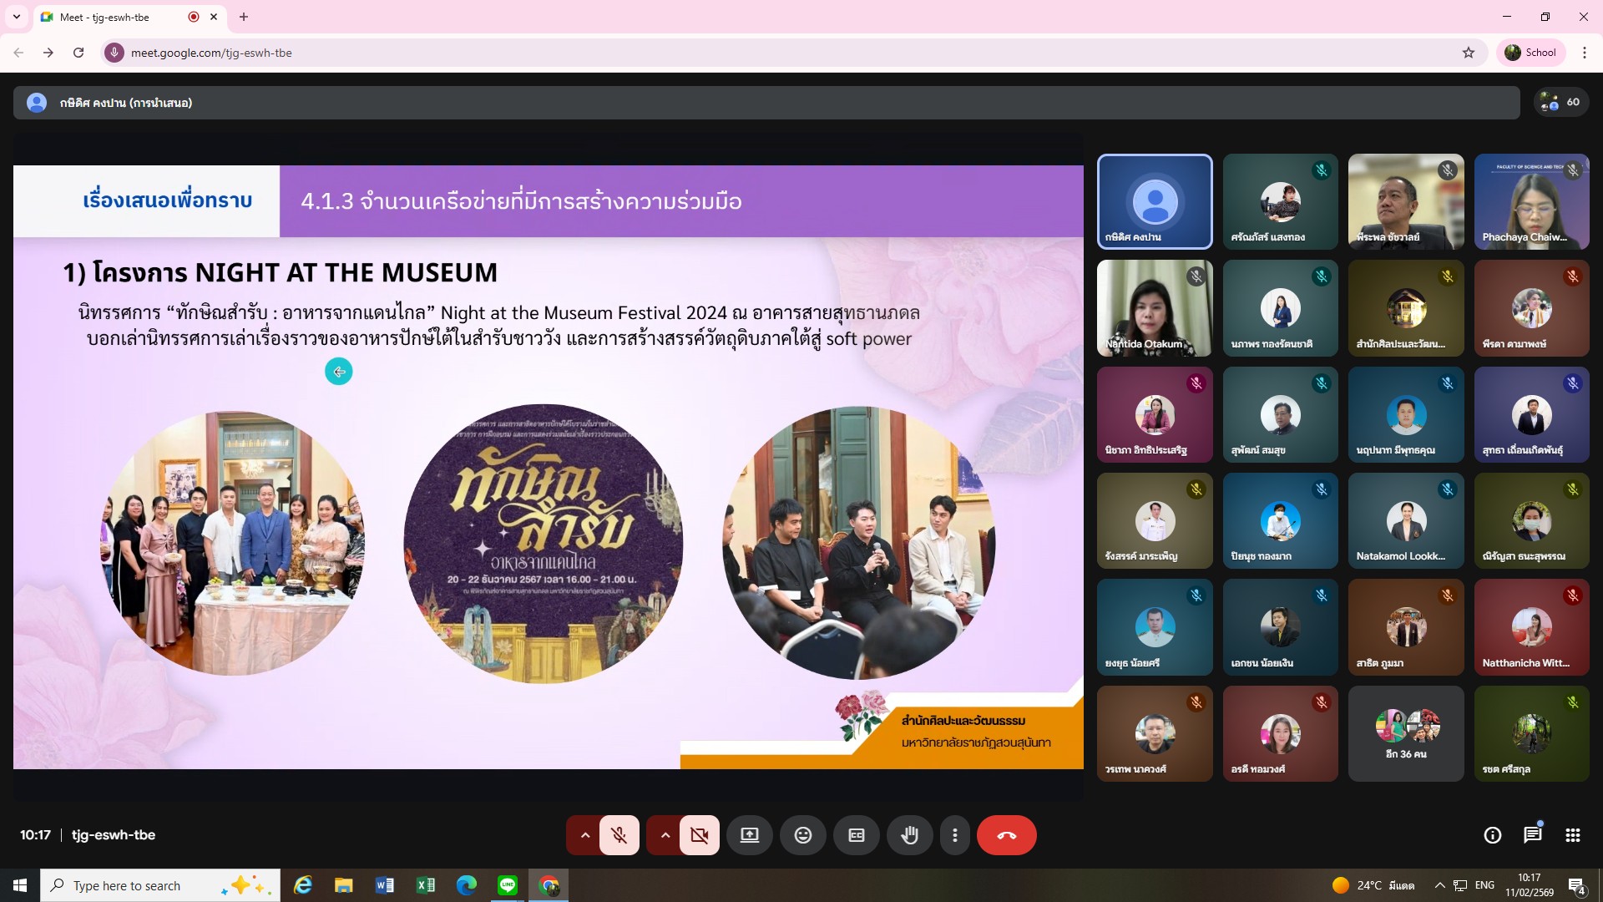Click the School profile button
This screenshot has width=1603, height=902.
pyautogui.click(x=1530, y=53)
